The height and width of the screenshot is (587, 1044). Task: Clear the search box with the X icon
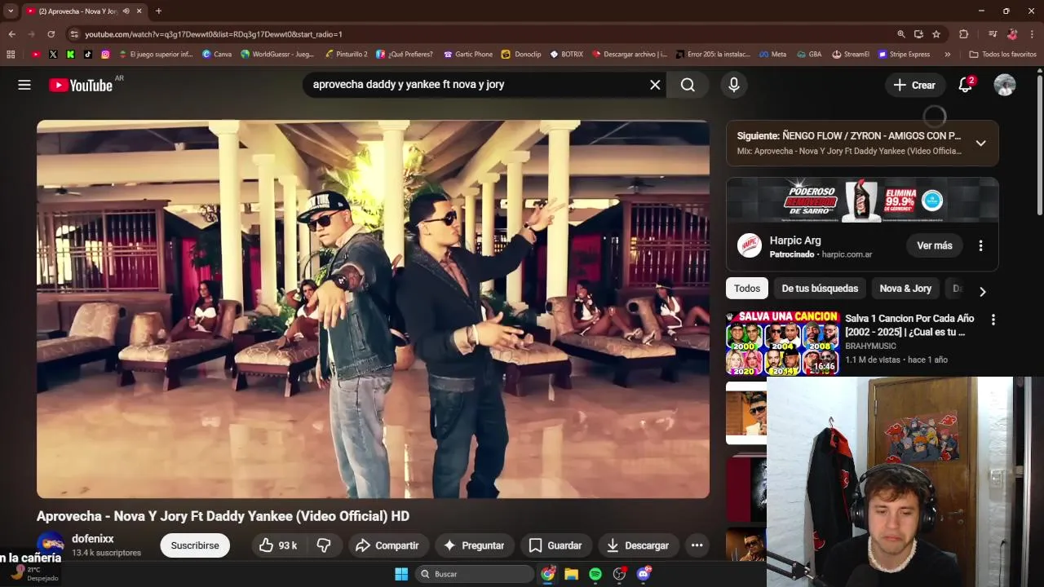tap(655, 85)
